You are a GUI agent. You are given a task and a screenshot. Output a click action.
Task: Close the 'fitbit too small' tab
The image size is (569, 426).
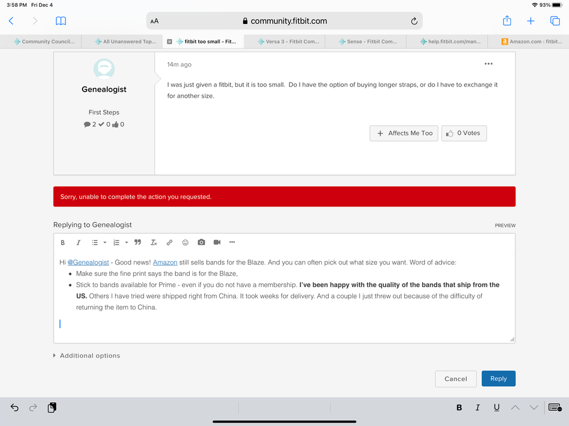169,42
